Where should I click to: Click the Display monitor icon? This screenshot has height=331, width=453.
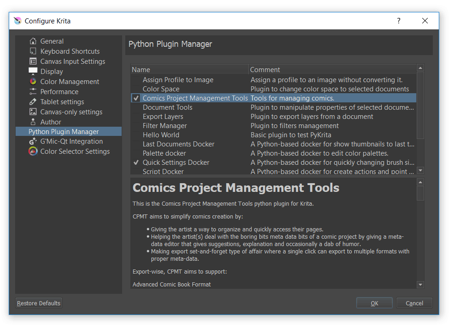coord(33,72)
